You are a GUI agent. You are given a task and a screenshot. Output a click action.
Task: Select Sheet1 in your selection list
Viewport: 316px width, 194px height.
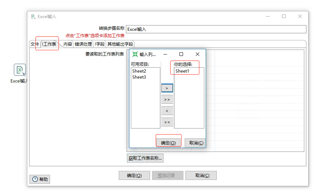pos(182,71)
